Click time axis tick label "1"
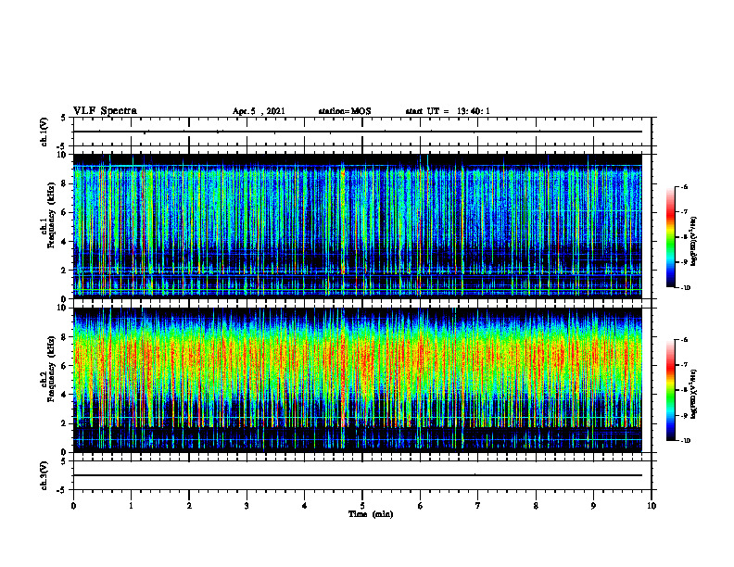Screen dimensions: 734x567 pos(131,506)
